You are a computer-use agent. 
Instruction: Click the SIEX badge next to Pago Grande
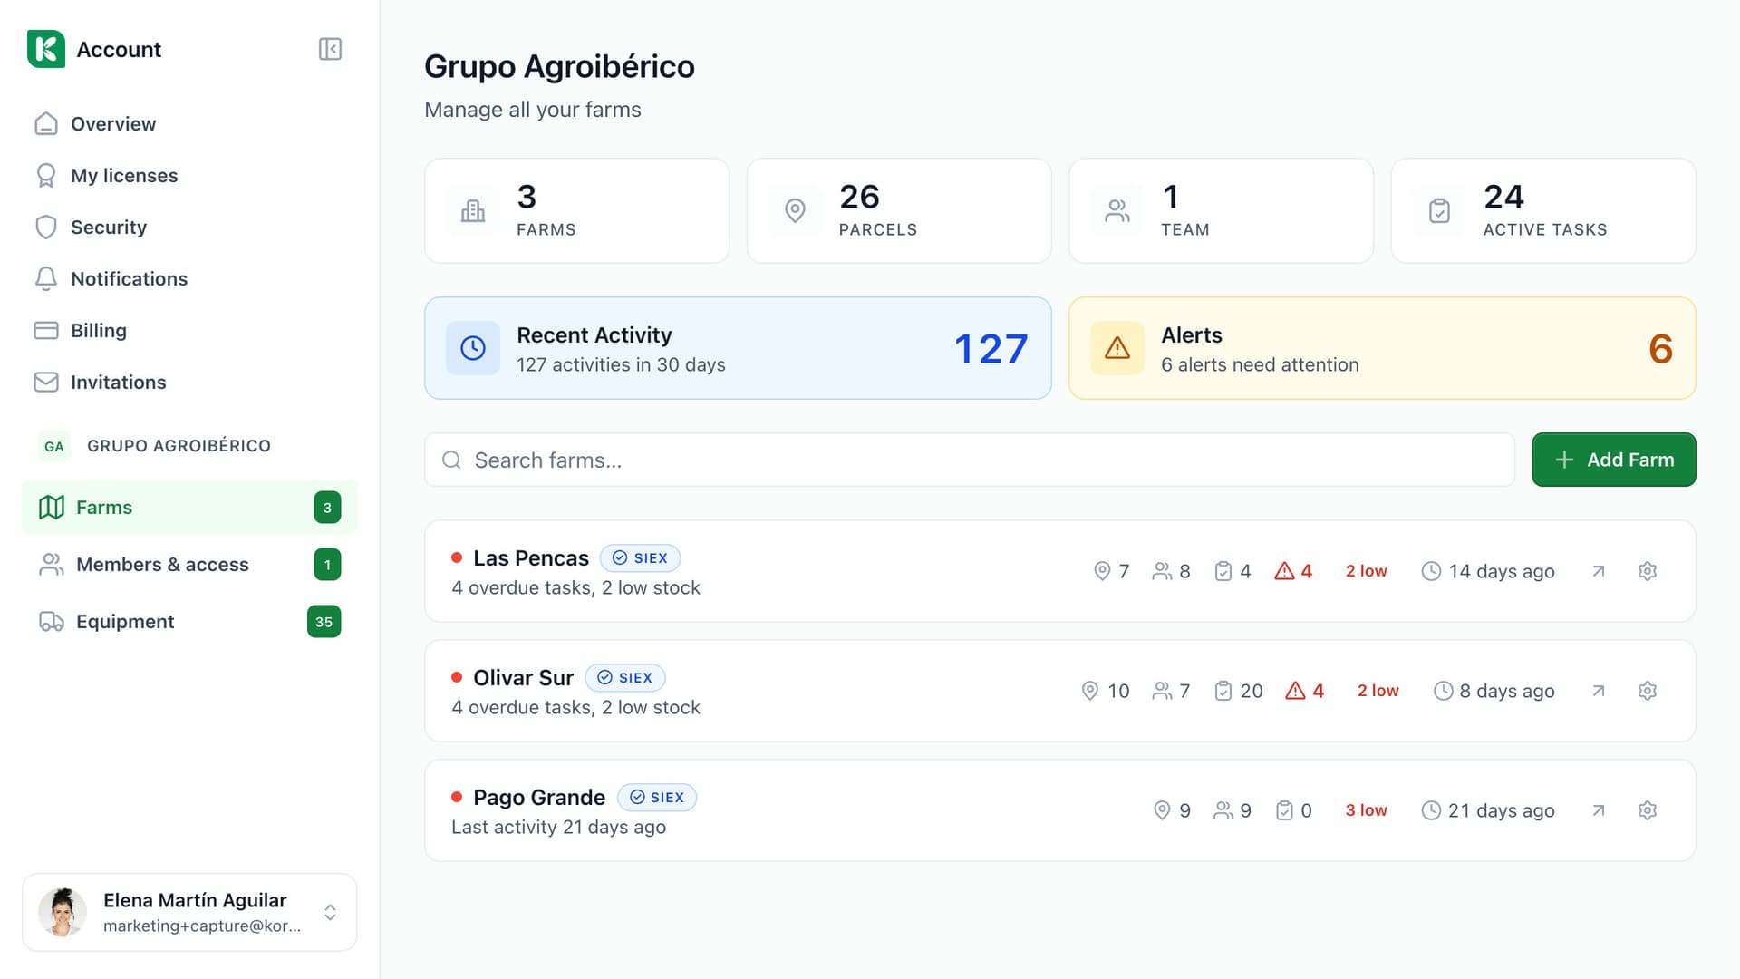click(x=657, y=798)
